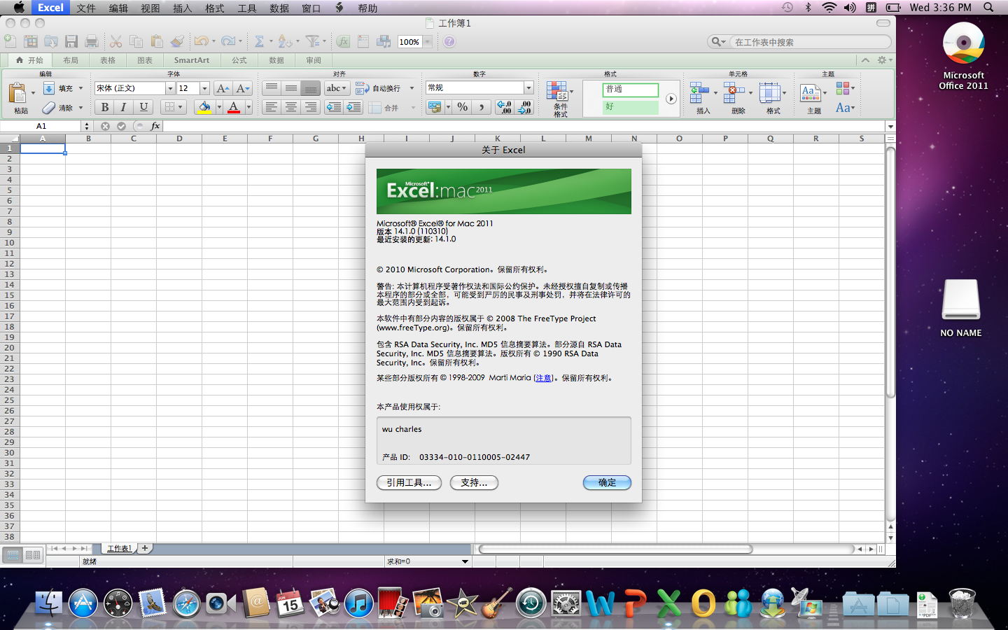Open the 文件 menu in menu bar

pyautogui.click(x=86, y=8)
